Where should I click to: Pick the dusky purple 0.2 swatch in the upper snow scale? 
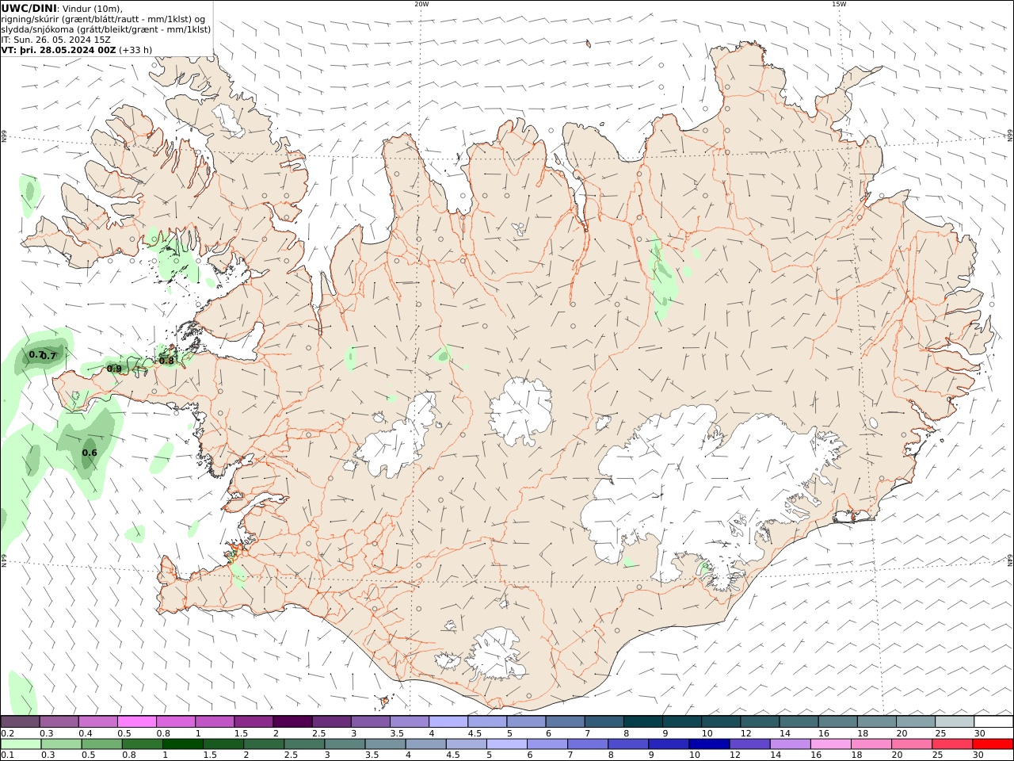click(20, 722)
